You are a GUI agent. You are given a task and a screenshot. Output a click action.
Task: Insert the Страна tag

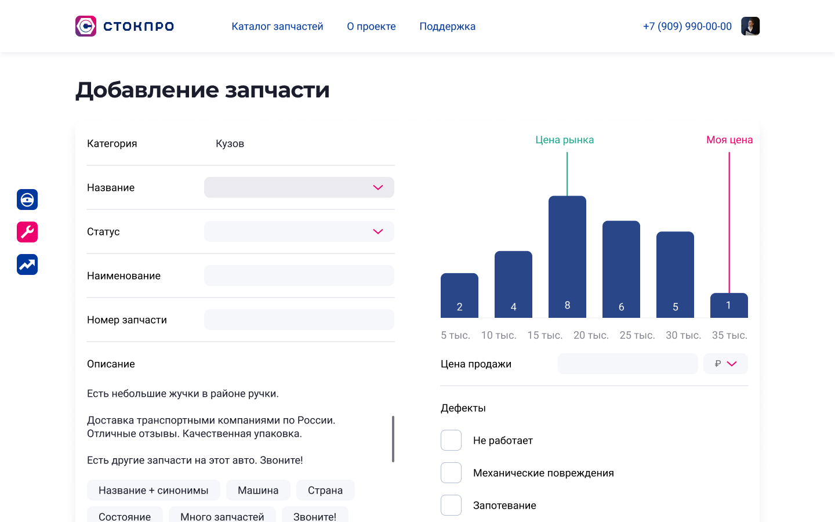pyautogui.click(x=325, y=490)
